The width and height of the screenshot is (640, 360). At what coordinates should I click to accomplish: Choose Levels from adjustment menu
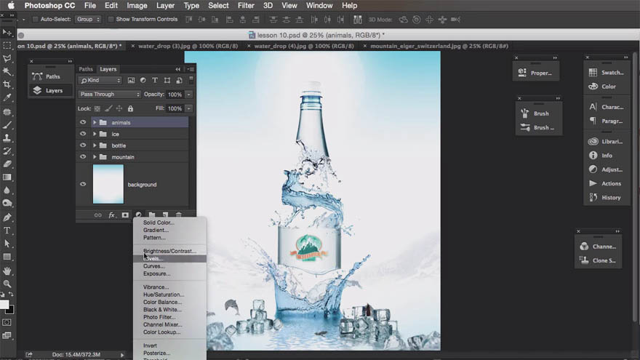coord(169,259)
